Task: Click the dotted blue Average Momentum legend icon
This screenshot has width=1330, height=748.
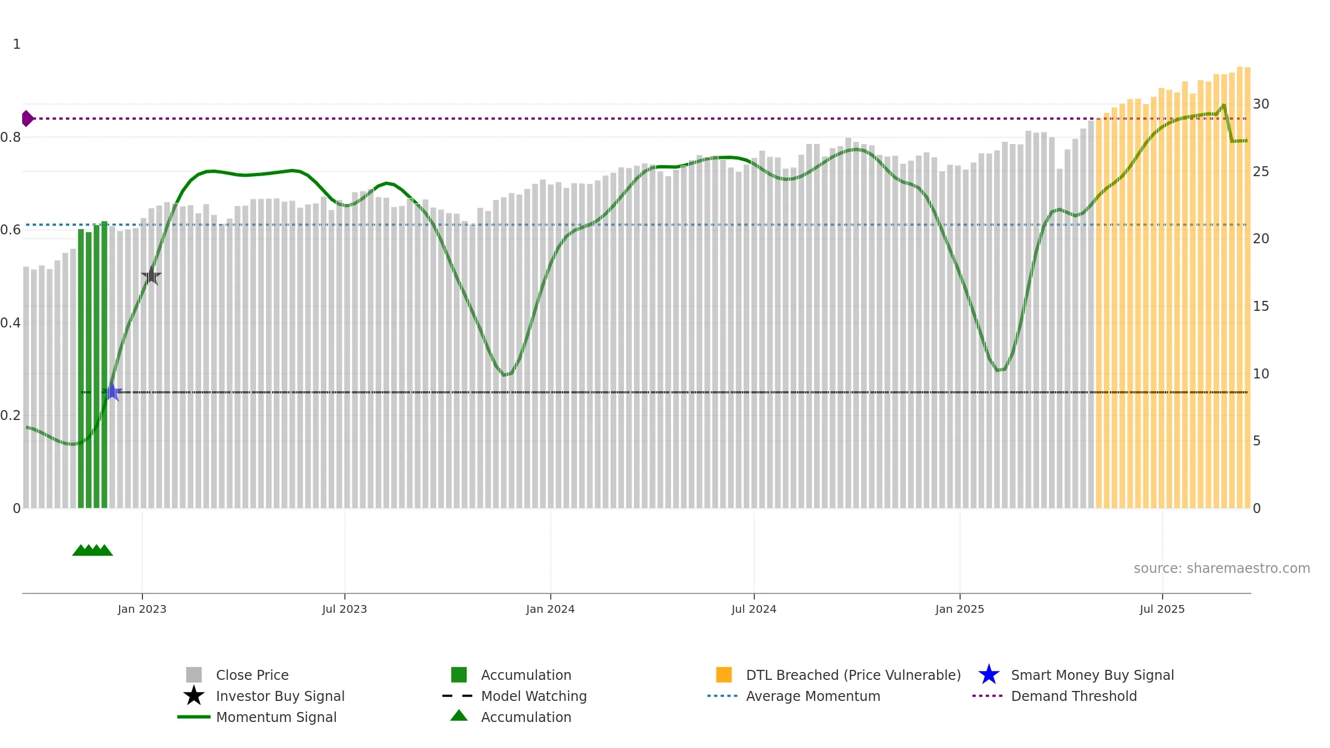Action: coord(723,696)
